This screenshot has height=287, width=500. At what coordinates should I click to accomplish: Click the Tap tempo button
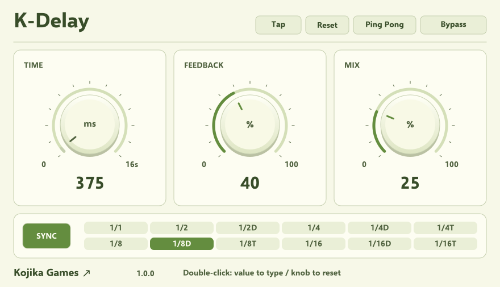click(278, 25)
